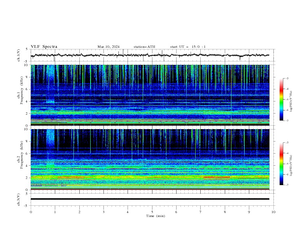Viewport: 308px width, 238px height.
Task: Click the red 2 kHz emission band in ch.2
Action: point(217,177)
